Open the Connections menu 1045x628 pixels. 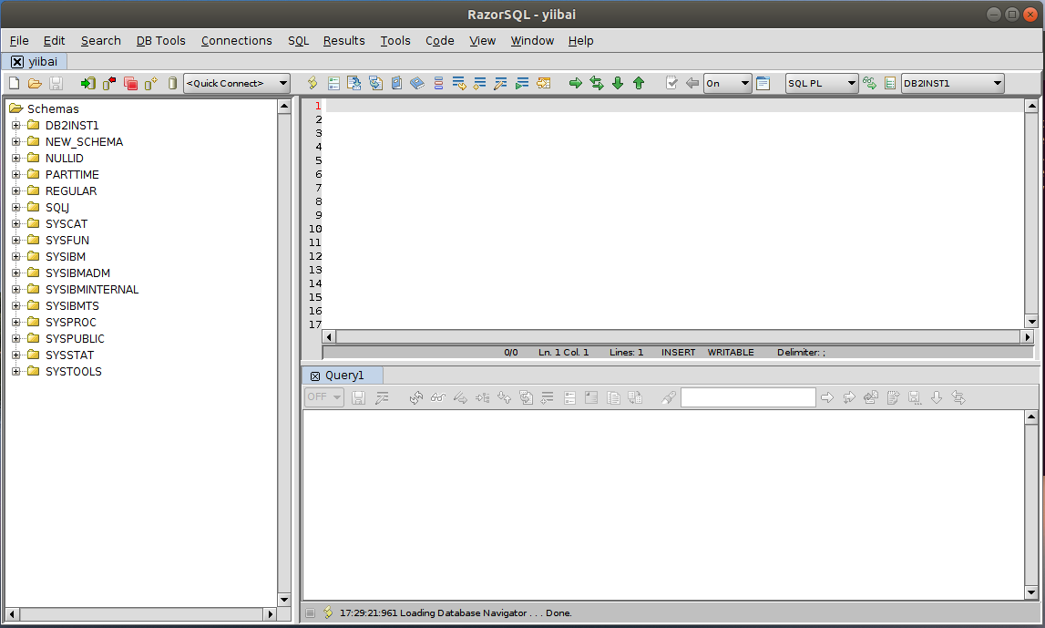tap(236, 41)
